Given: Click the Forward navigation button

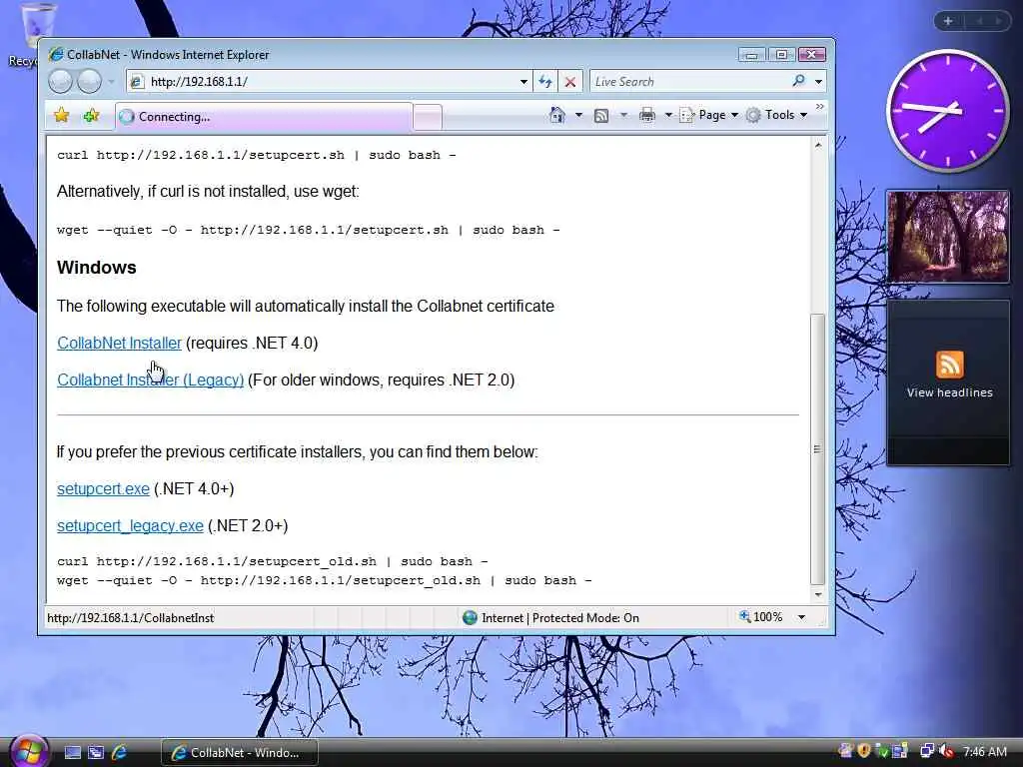Looking at the screenshot, I should pyautogui.click(x=89, y=82).
